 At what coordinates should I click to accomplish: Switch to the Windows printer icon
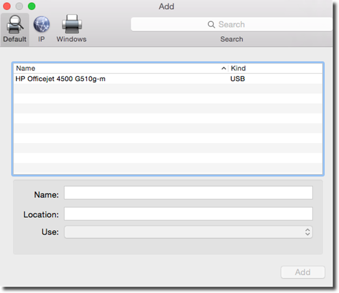[x=72, y=24]
